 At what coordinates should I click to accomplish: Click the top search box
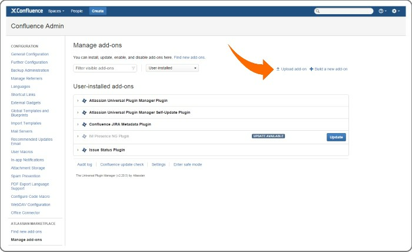click(x=344, y=11)
